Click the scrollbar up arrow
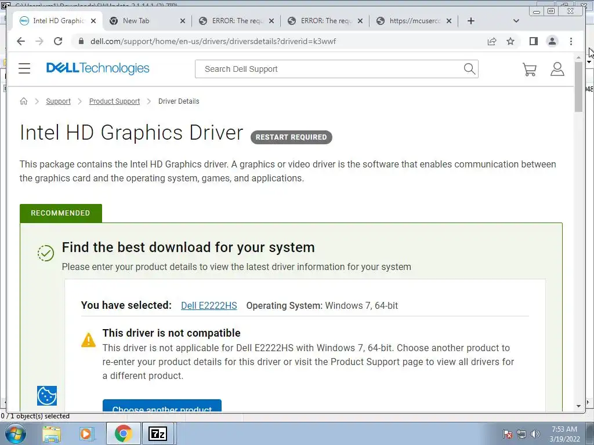The height and width of the screenshot is (445, 594). click(578, 57)
